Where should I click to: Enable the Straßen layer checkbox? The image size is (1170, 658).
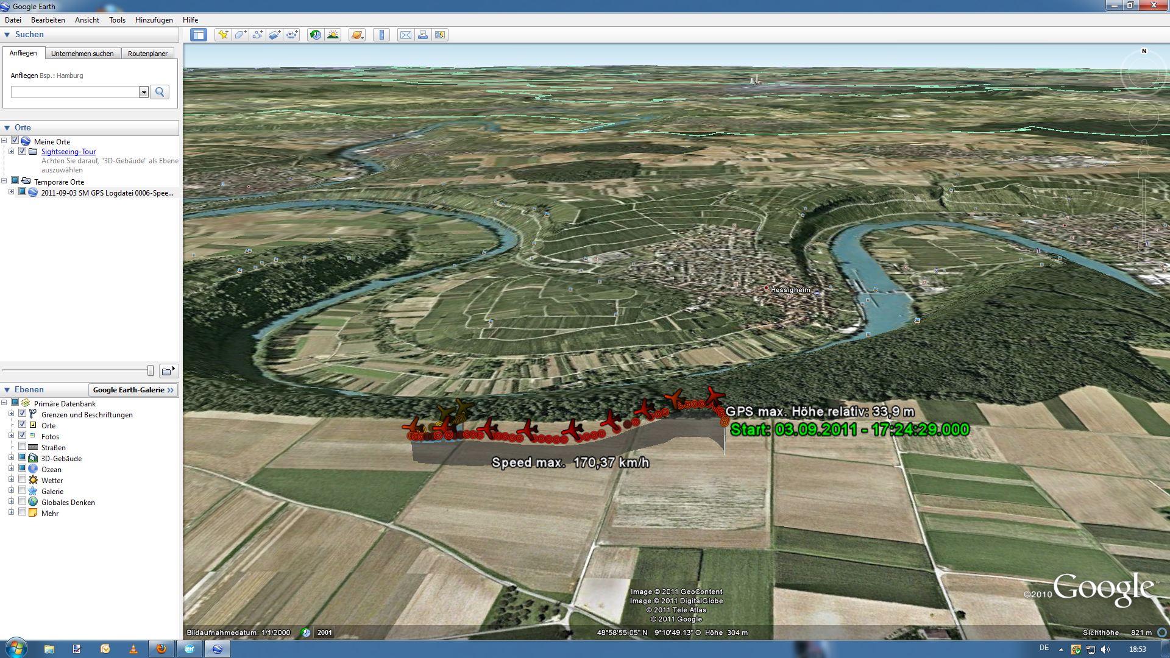coord(23,447)
